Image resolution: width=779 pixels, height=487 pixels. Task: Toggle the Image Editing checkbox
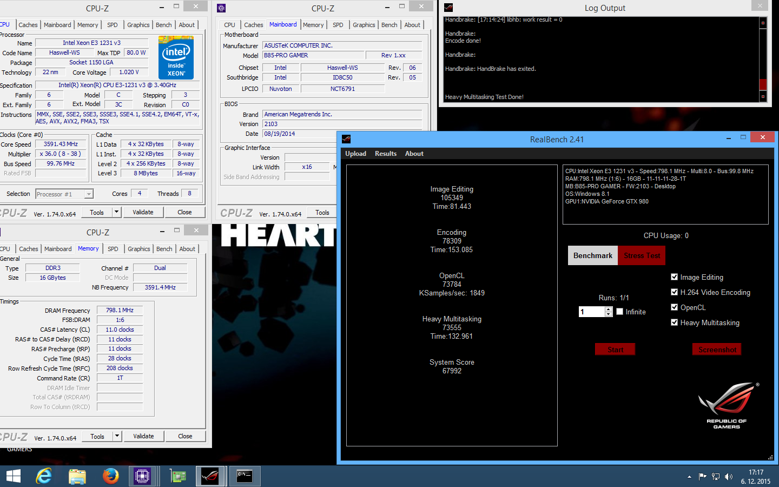click(x=674, y=277)
